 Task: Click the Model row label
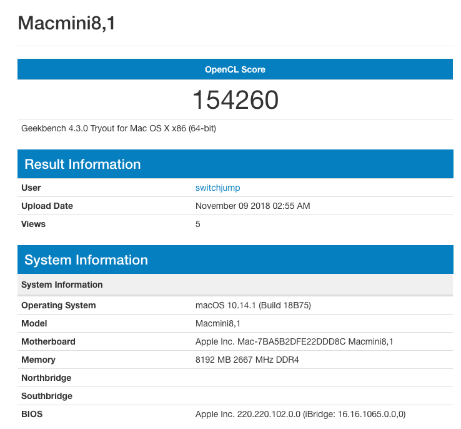tap(34, 324)
